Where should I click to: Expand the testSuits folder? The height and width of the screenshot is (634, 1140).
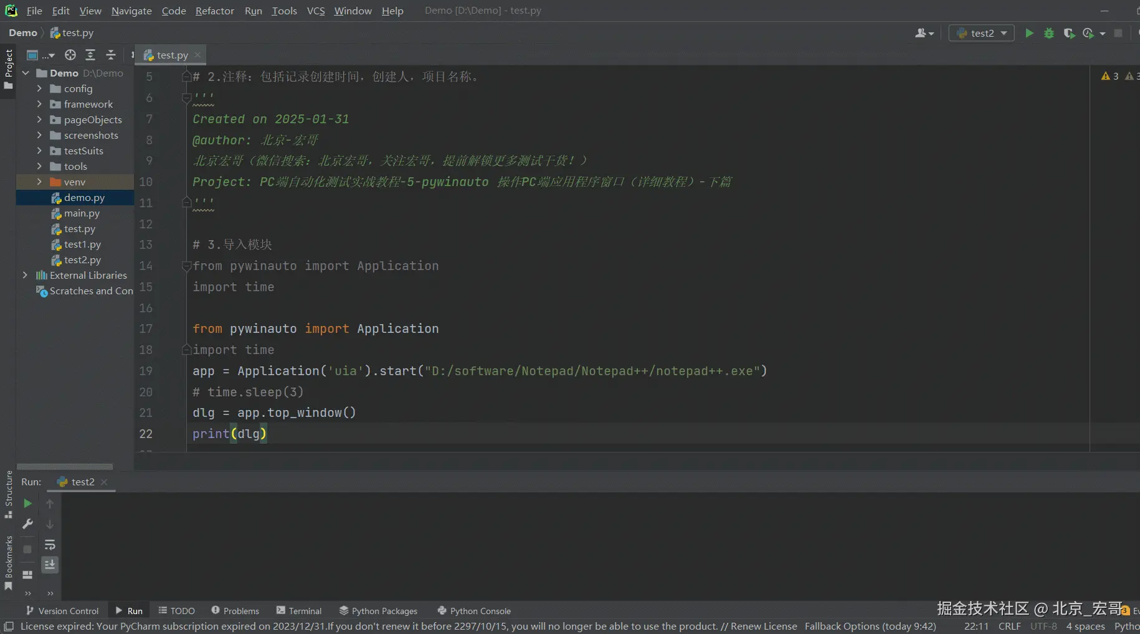39,151
